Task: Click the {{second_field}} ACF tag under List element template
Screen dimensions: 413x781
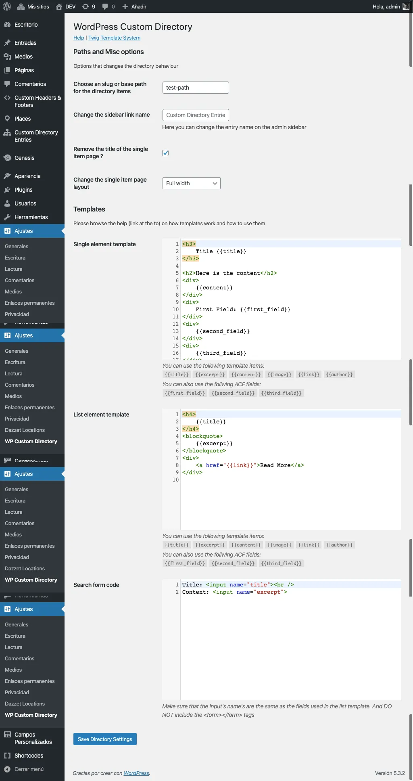Action: coord(233,563)
